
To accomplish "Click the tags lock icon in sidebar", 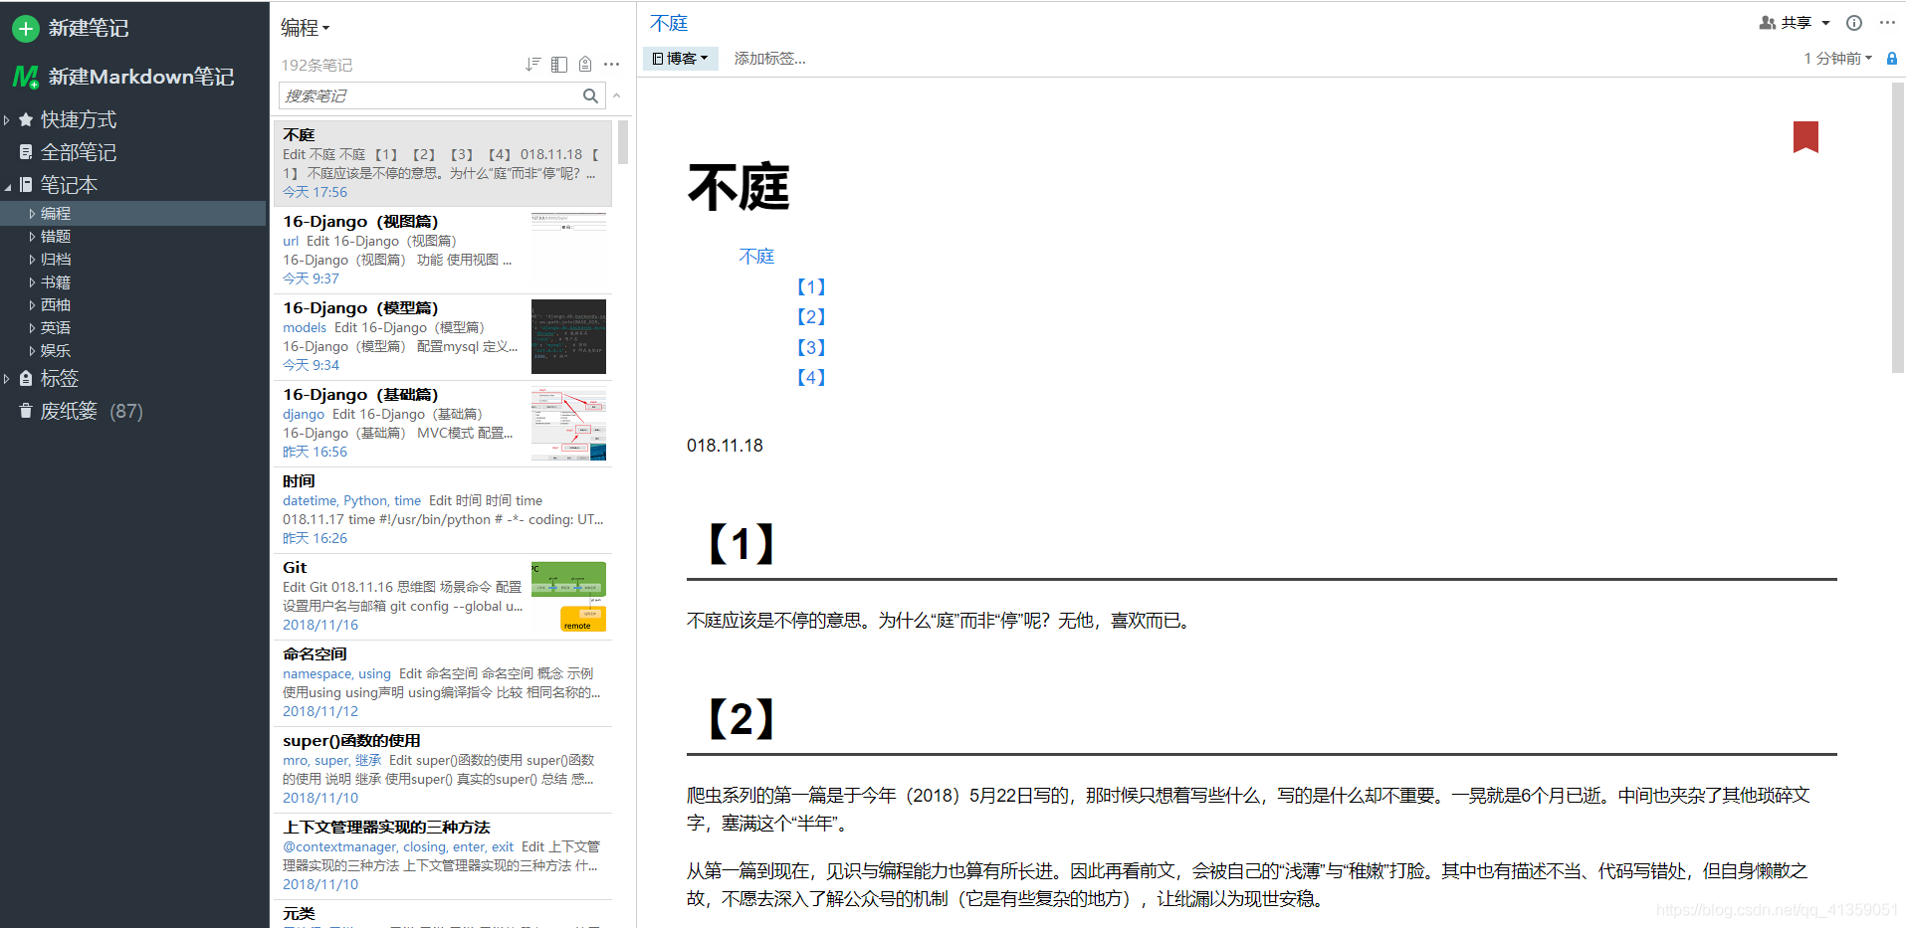I will 26,378.
